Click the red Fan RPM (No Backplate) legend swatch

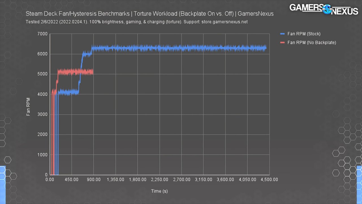point(283,42)
